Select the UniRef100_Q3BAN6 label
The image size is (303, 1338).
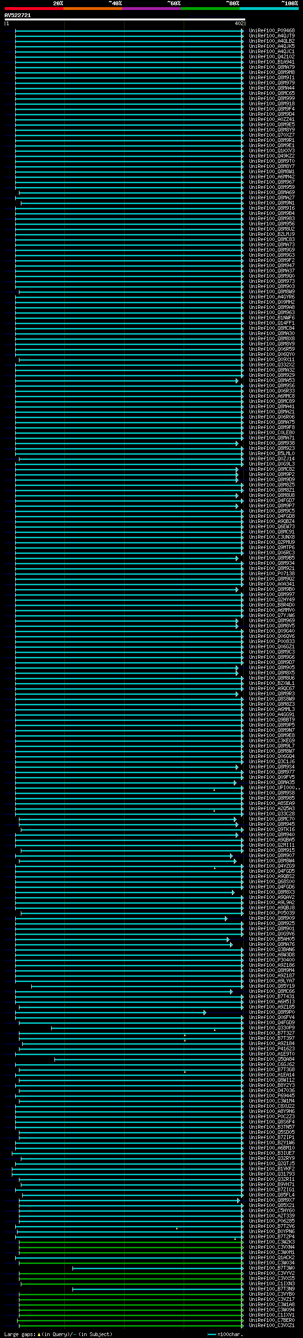pos(272,949)
